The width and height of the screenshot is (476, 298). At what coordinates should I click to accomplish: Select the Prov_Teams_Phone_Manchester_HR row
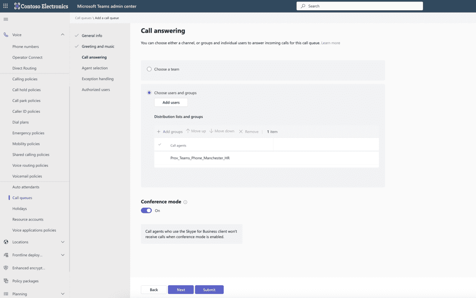click(x=266, y=158)
